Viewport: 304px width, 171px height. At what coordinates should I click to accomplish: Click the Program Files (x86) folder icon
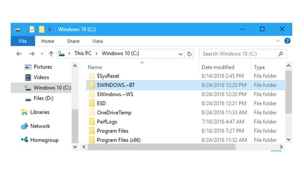[x=92, y=140]
